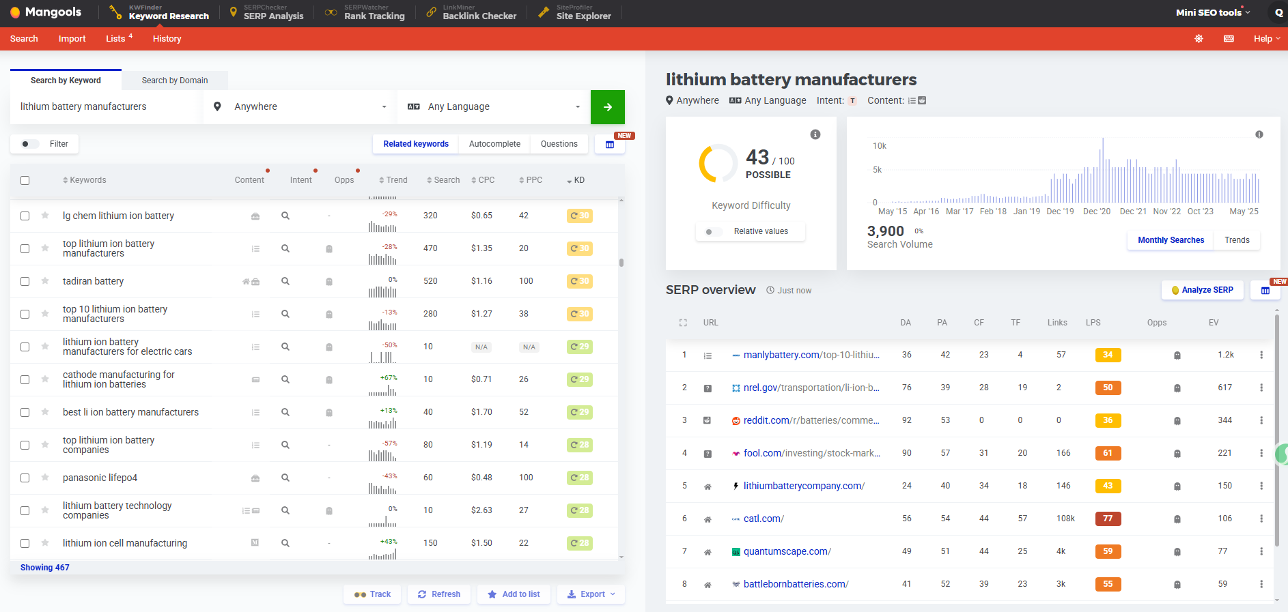The width and height of the screenshot is (1288, 612).
Task: Star the panasonic lifepo4 keyword
Action: point(45,478)
